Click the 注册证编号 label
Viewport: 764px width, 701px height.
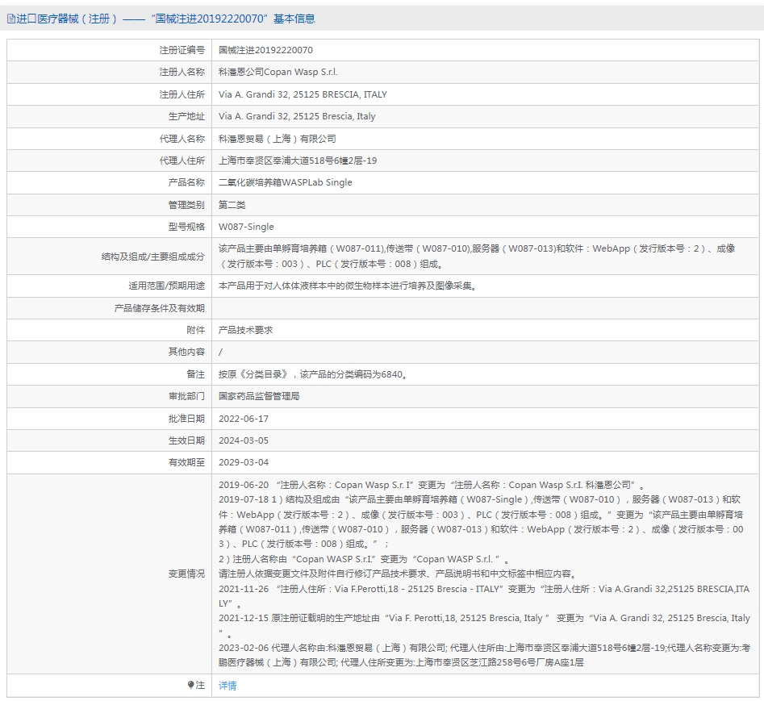tap(182, 50)
